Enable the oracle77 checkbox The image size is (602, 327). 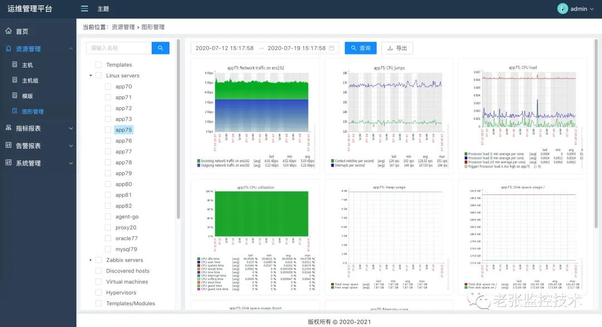pos(108,238)
